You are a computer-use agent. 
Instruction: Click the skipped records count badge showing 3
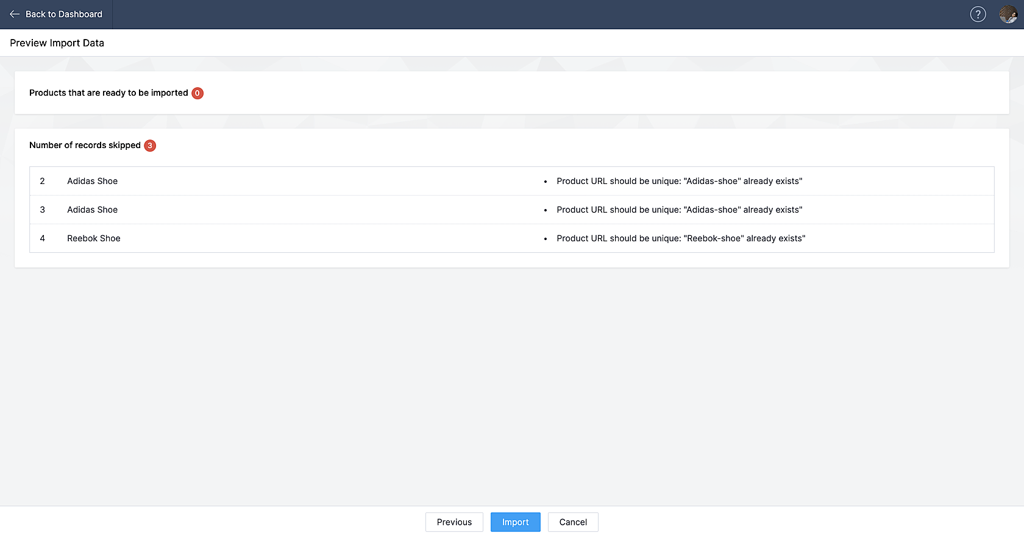(150, 146)
